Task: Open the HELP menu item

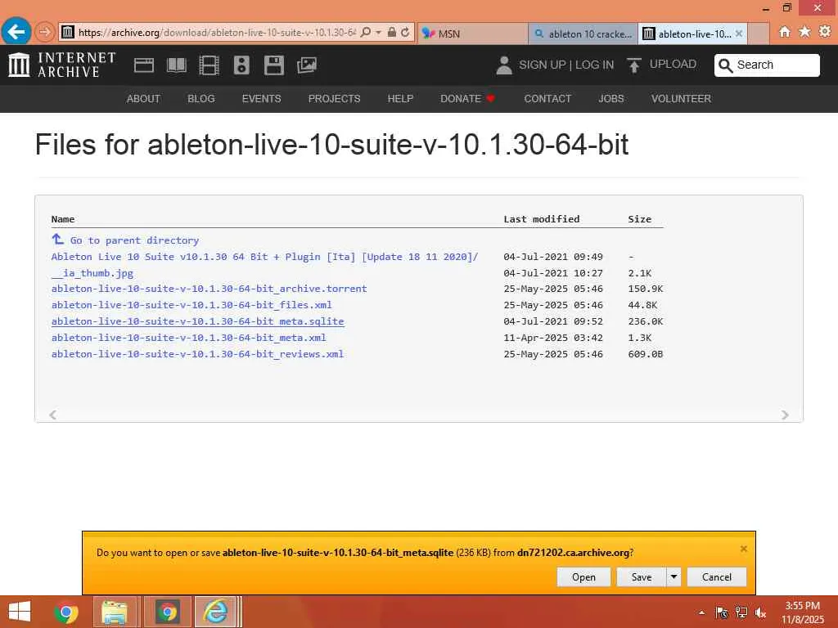Action: pyautogui.click(x=400, y=99)
